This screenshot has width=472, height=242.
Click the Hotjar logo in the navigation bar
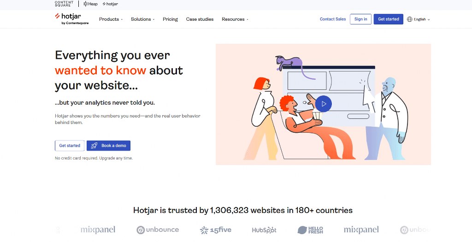pos(71,18)
